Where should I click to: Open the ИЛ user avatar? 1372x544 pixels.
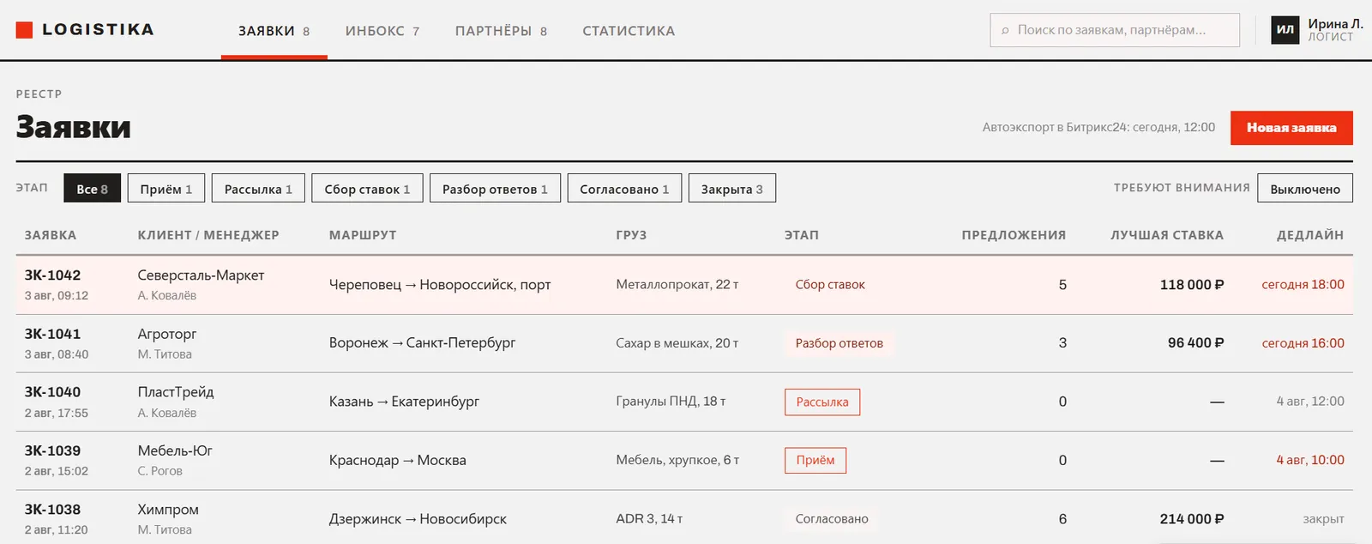[x=1285, y=30]
